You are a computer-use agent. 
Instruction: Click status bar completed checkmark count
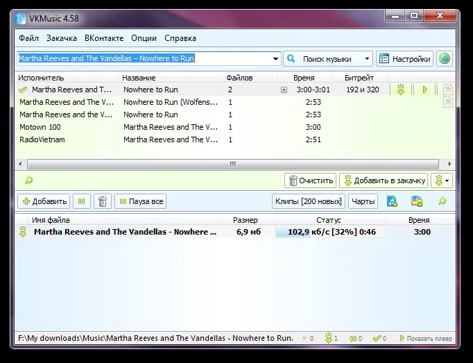[379, 339]
